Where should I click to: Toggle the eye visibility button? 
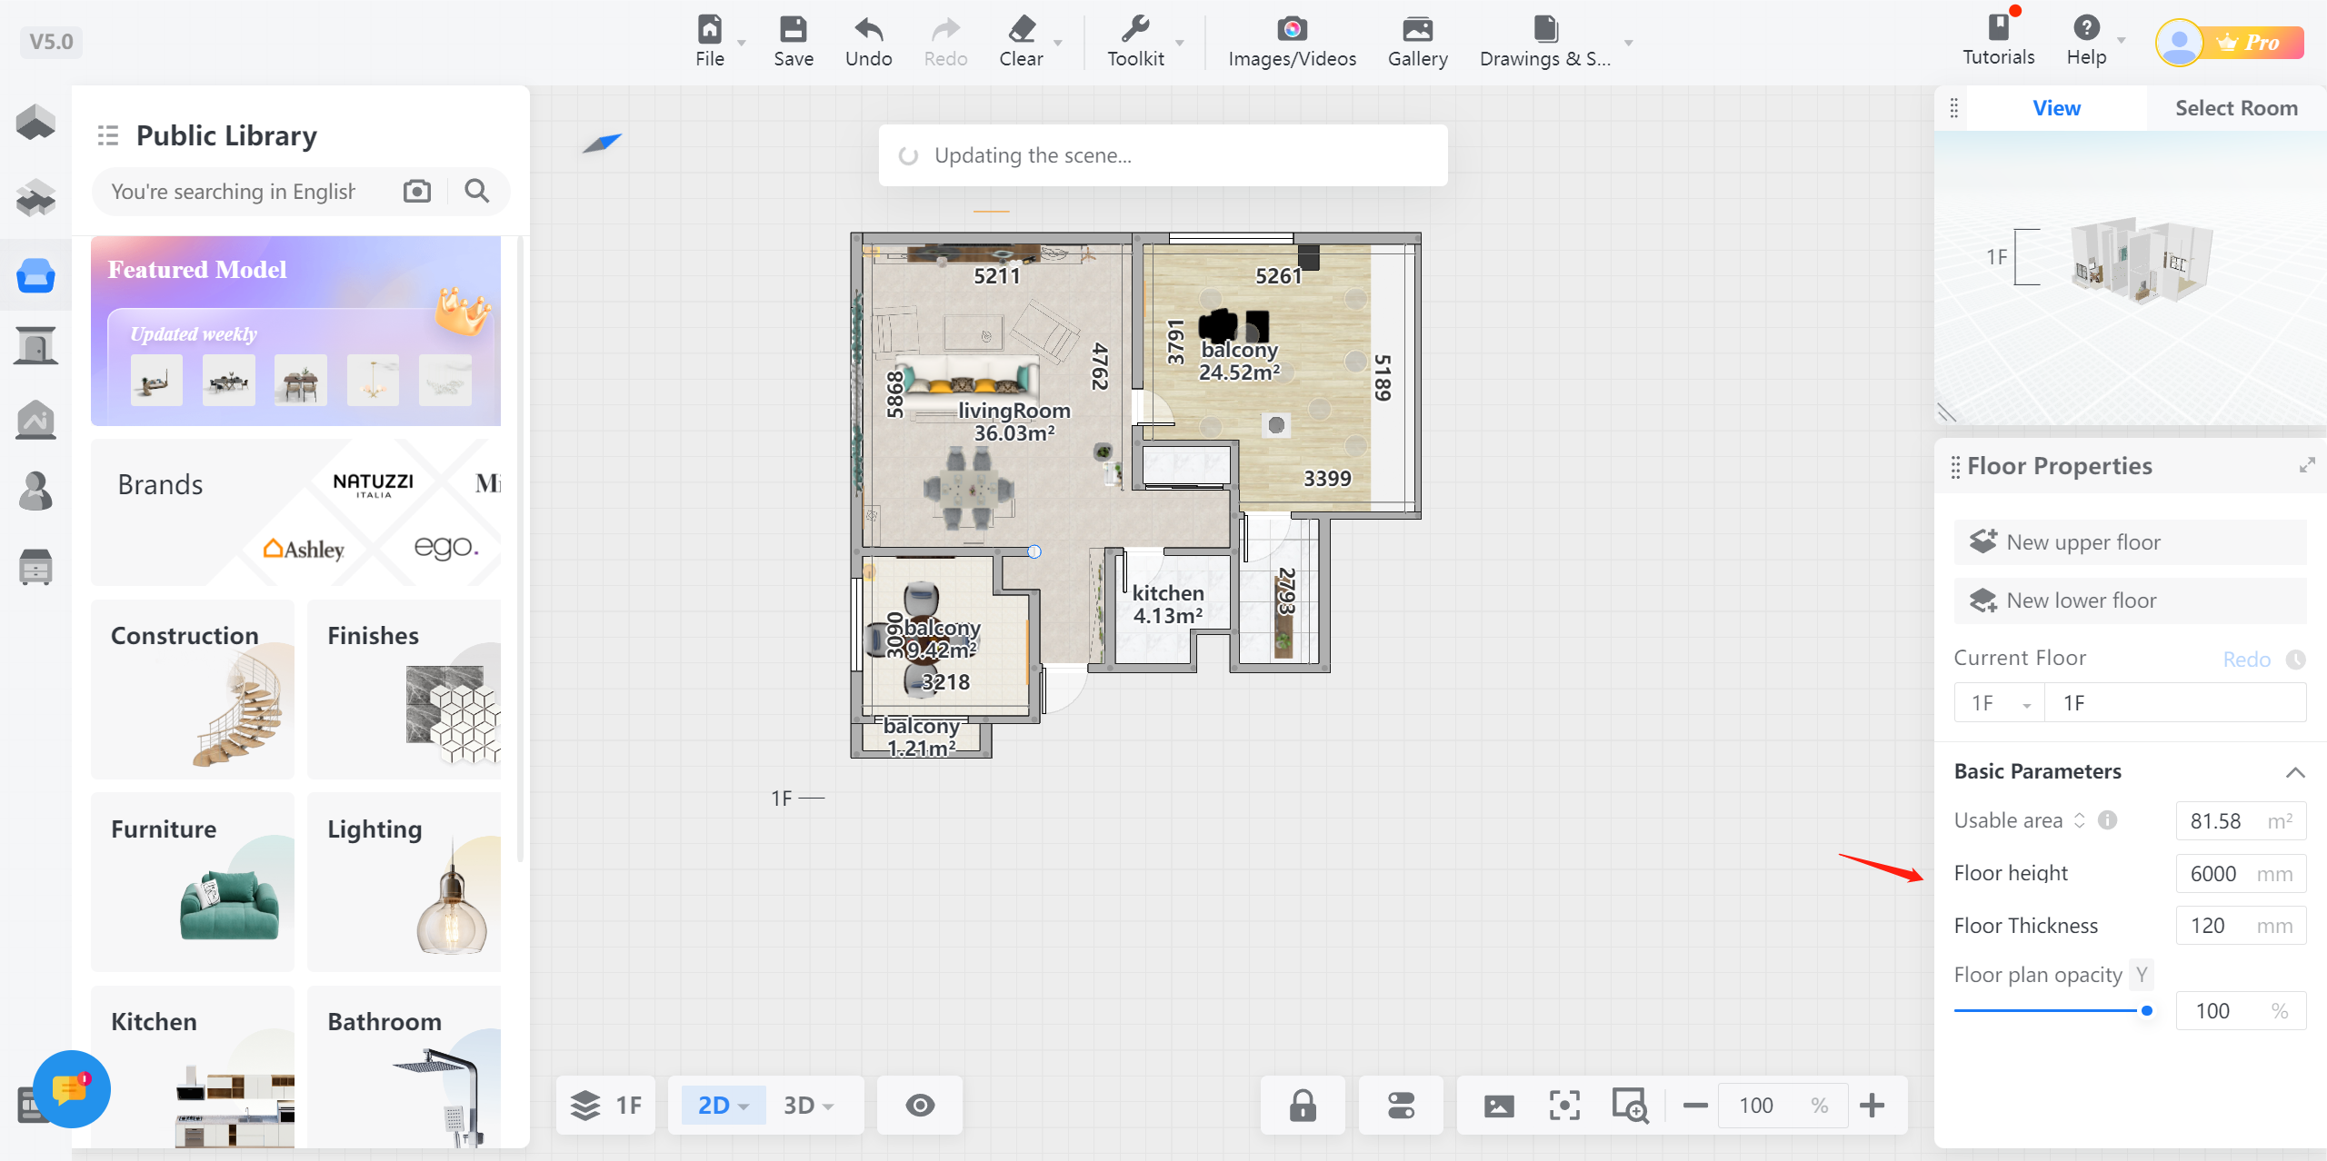point(919,1106)
